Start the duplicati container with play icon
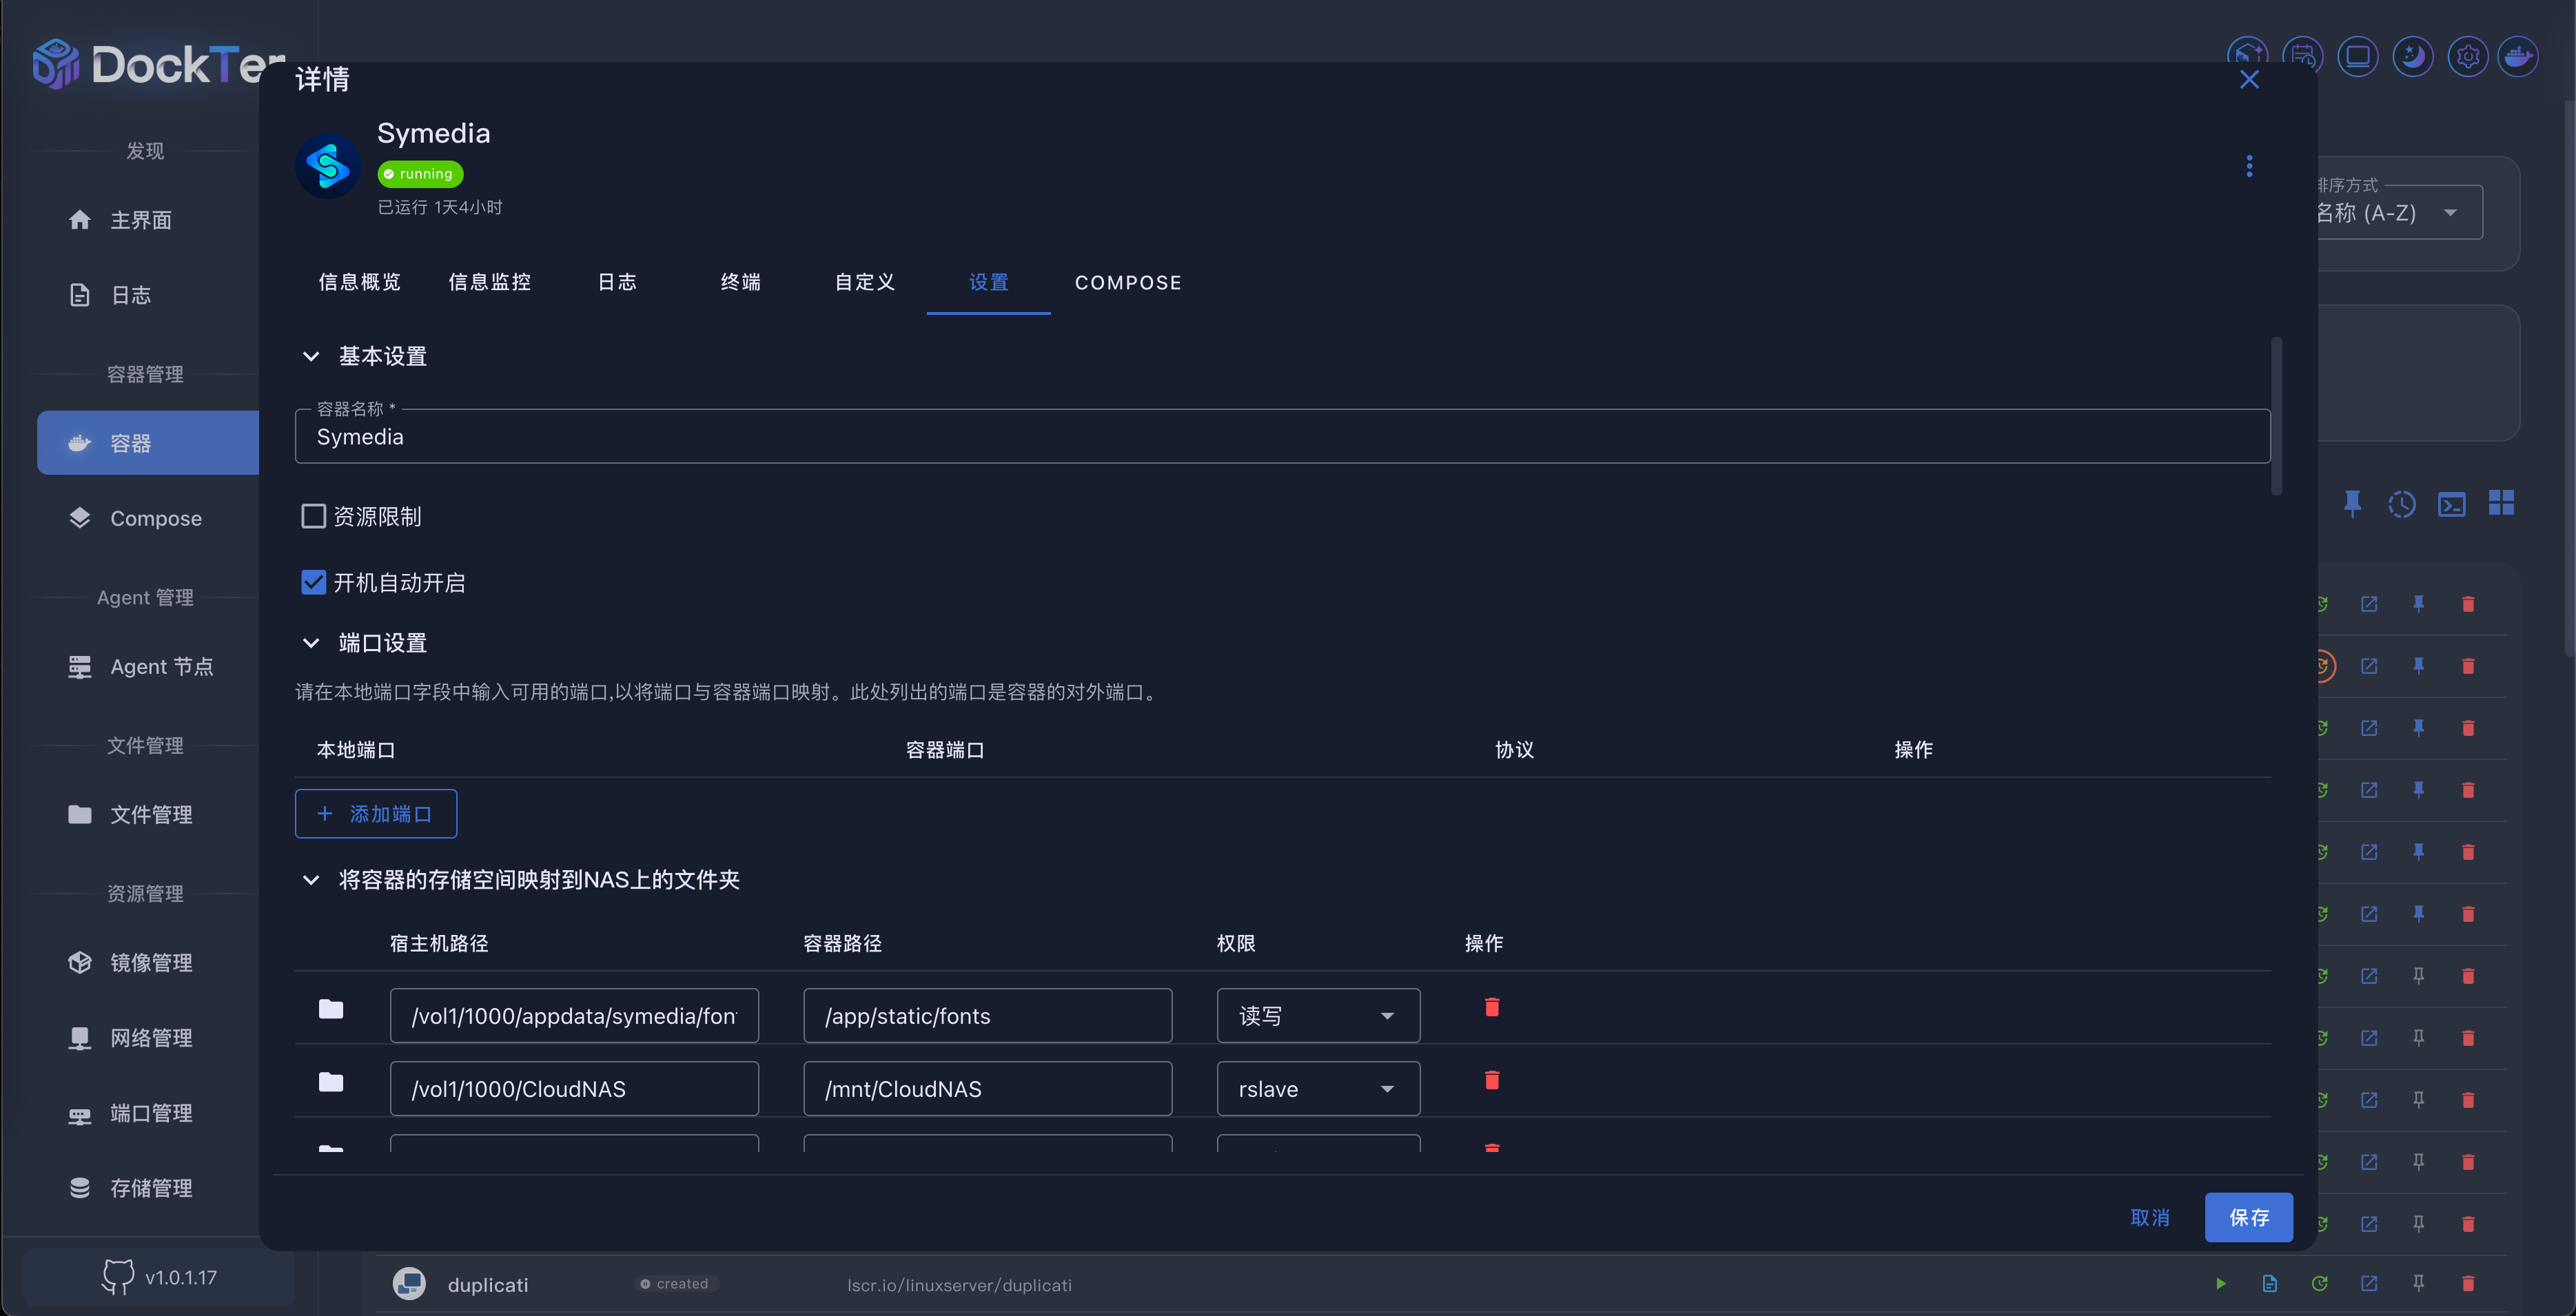Screen dimensions: 2576x1316 click(x=2221, y=1283)
